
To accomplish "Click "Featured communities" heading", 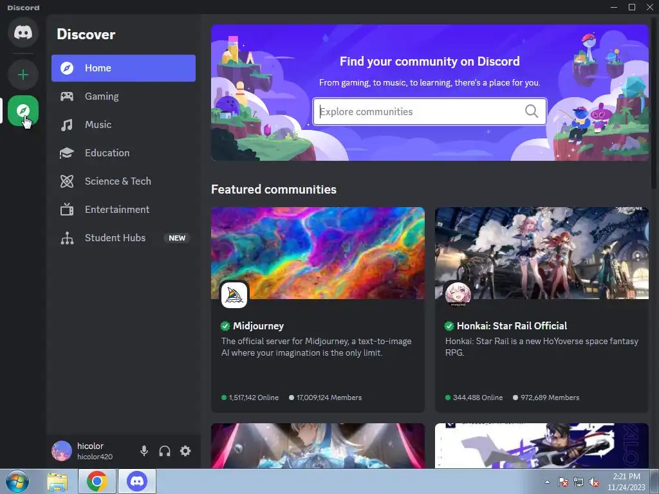I will (x=274, y=190).
